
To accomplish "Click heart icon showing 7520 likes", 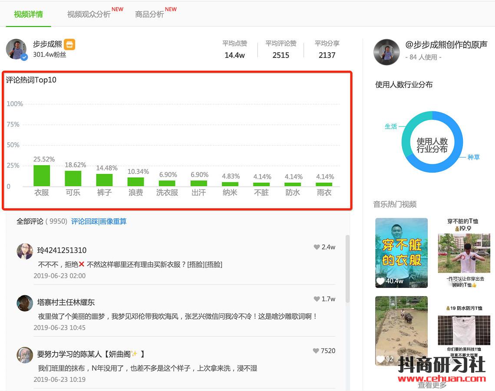I will 316,351.
